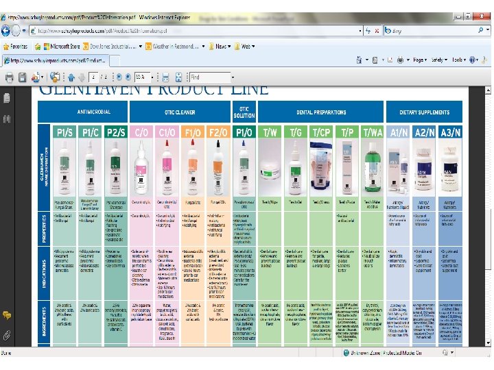494x370 pixels.
Task: Click the P1/S product code heading
Action: [x=64, y=132]
